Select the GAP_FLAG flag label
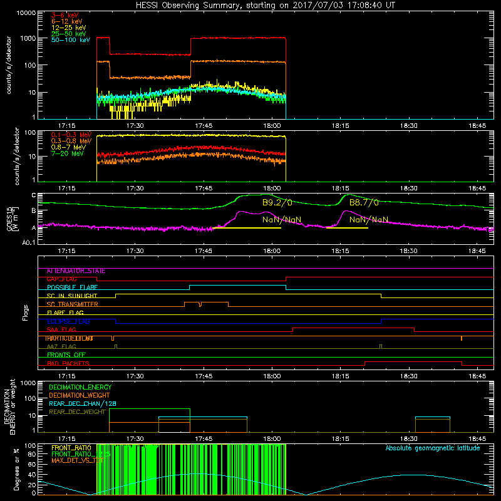The width and height of the screenshot is (501, 501). 61,279
